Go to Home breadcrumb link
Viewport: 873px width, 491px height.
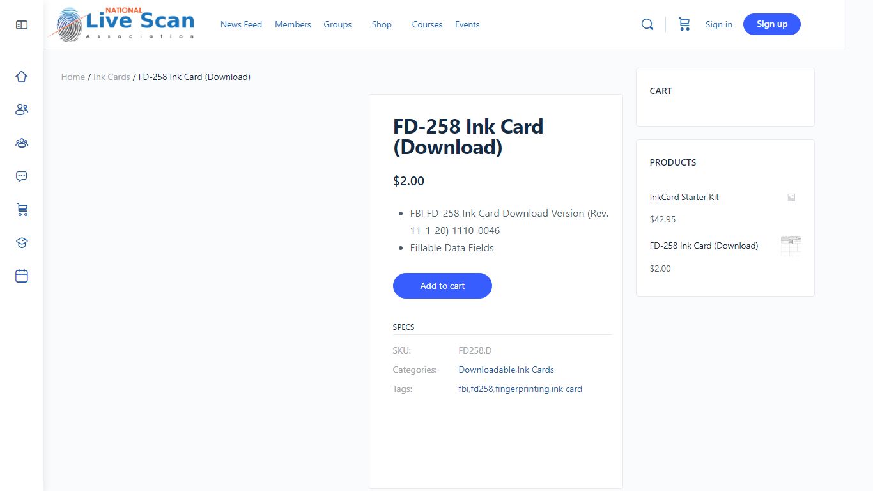73,77
